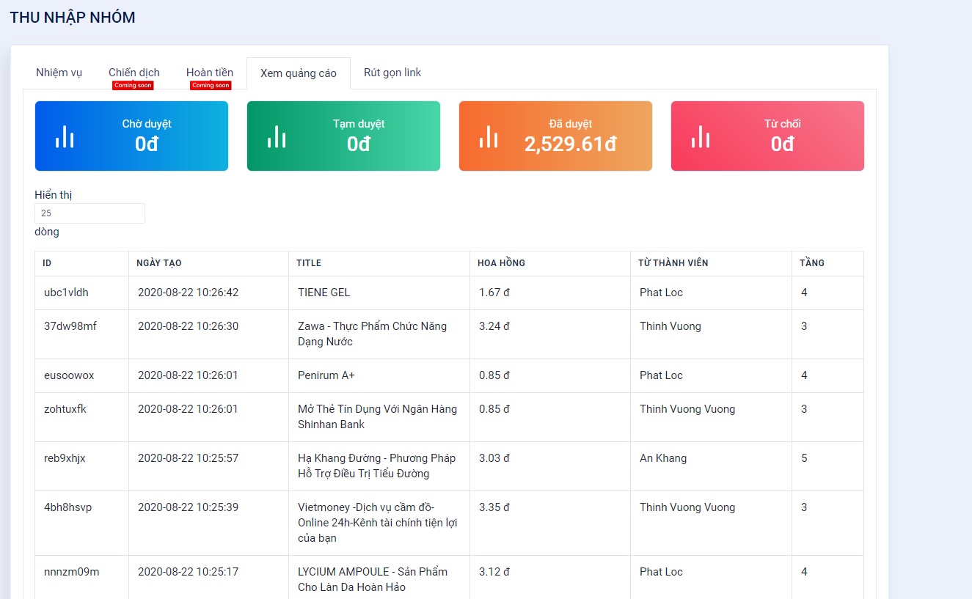This screenshot has width=972, height=599.
Task: Click the date 2020-08-22 10:25:39
Action: 189,507
